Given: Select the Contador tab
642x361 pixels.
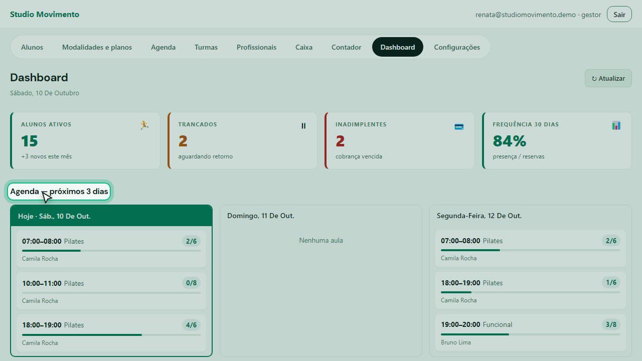Looking at the screenshot, I should tap(346, 47).
